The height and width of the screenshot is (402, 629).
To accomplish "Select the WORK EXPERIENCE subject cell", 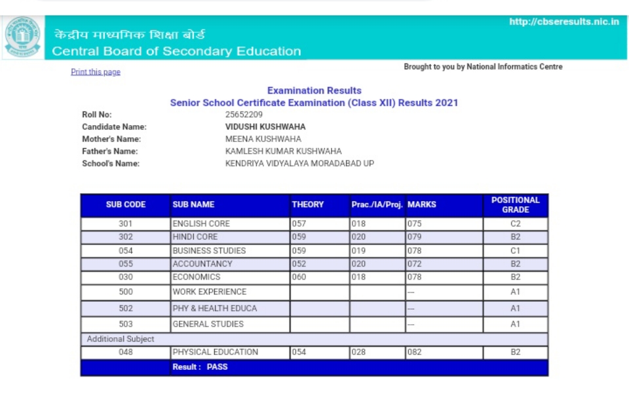I will [230, 292].
